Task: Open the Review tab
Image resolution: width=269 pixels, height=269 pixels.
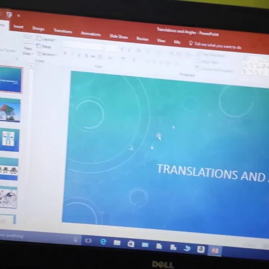Action: coord(143,39)
